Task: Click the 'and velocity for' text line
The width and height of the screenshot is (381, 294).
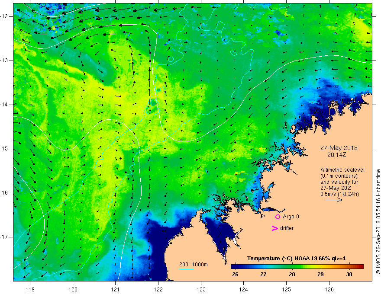Action: click(x=339, y=182)
